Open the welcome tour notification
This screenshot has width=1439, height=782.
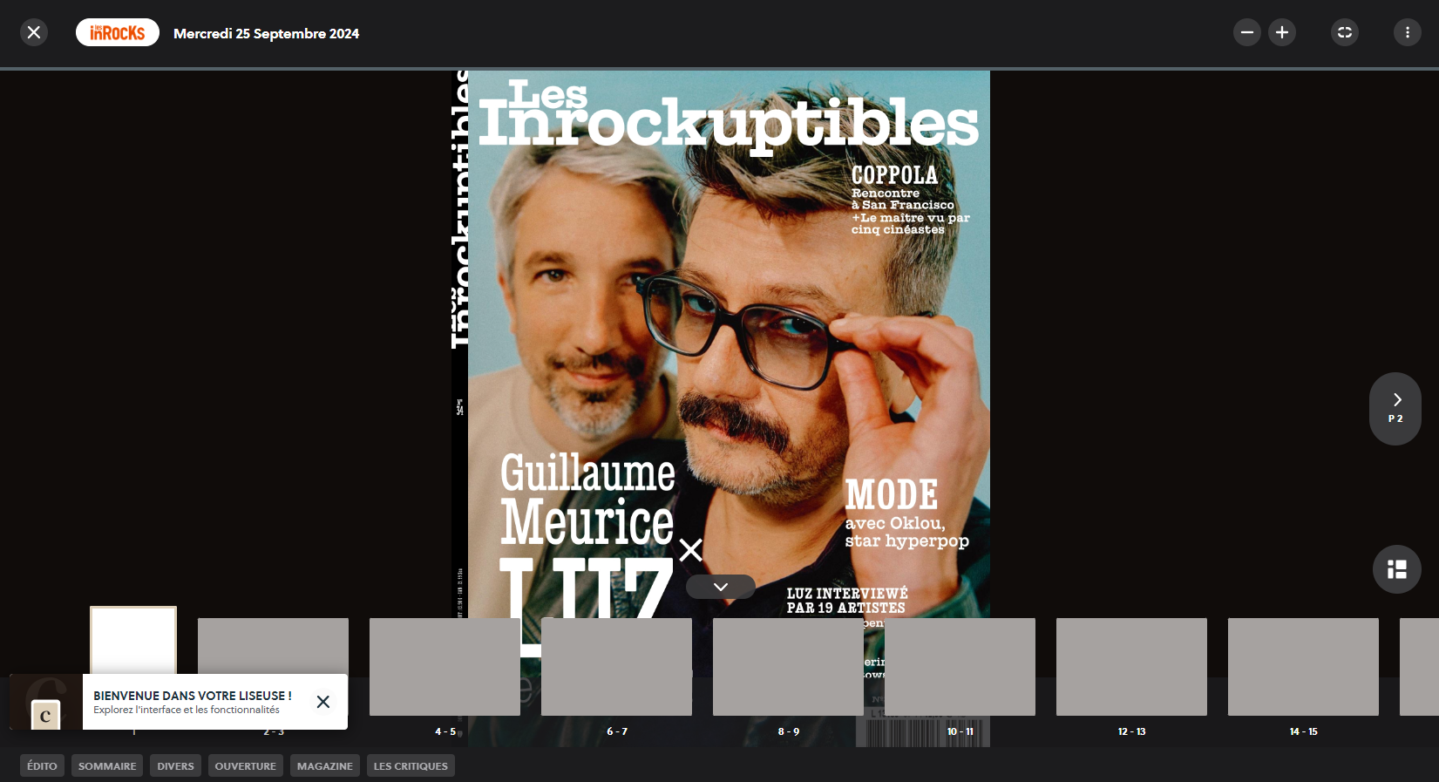[x=192, y=702]
